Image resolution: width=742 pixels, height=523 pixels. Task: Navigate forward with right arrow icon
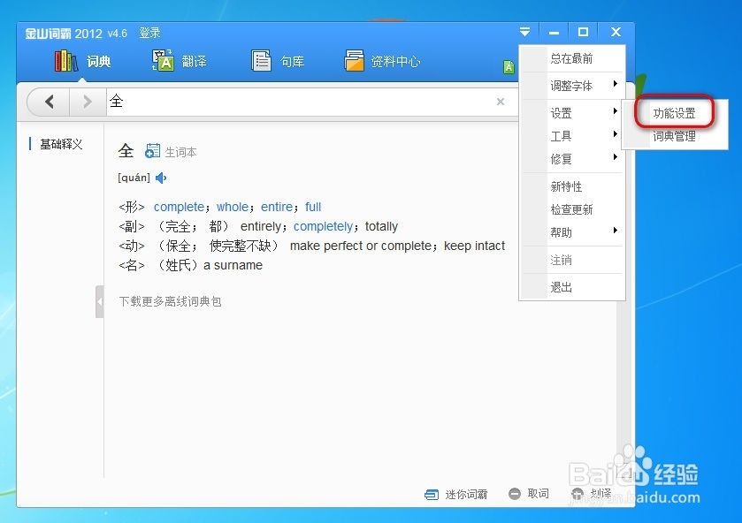[86, 101]
